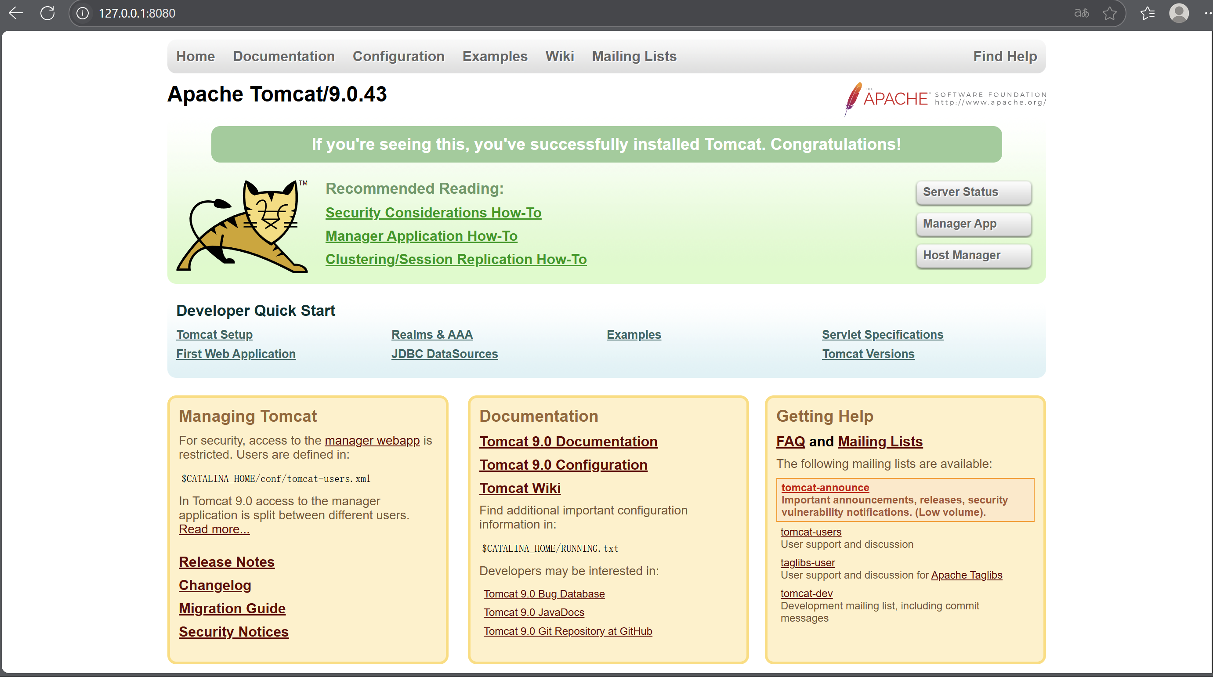Open Tomcat 9.0 JavaDocs link
The width and height of the screenshot is (1213, 677).
click(533, 612)
